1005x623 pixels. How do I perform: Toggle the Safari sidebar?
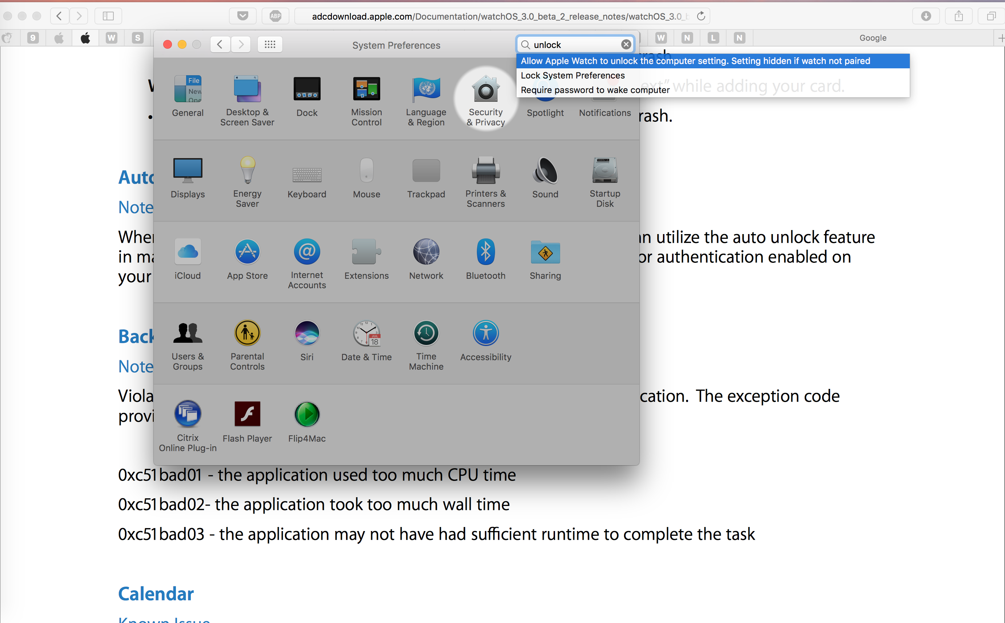(x=108, y=16)
